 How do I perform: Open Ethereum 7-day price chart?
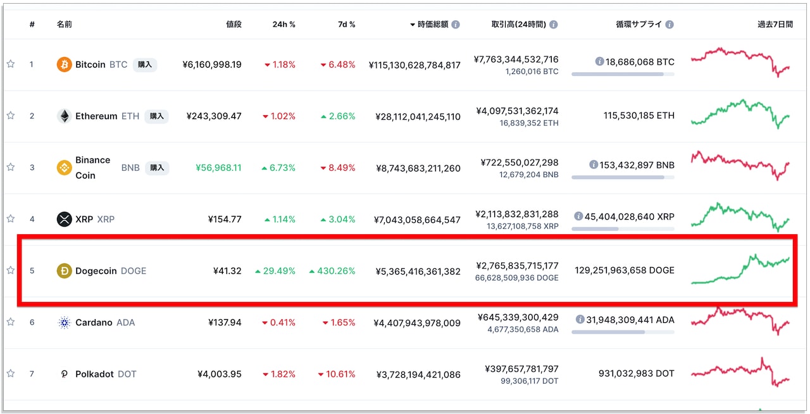pos(741,114)
